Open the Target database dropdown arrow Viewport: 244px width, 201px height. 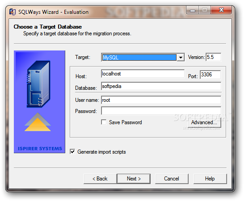click(x=181, y=58)
